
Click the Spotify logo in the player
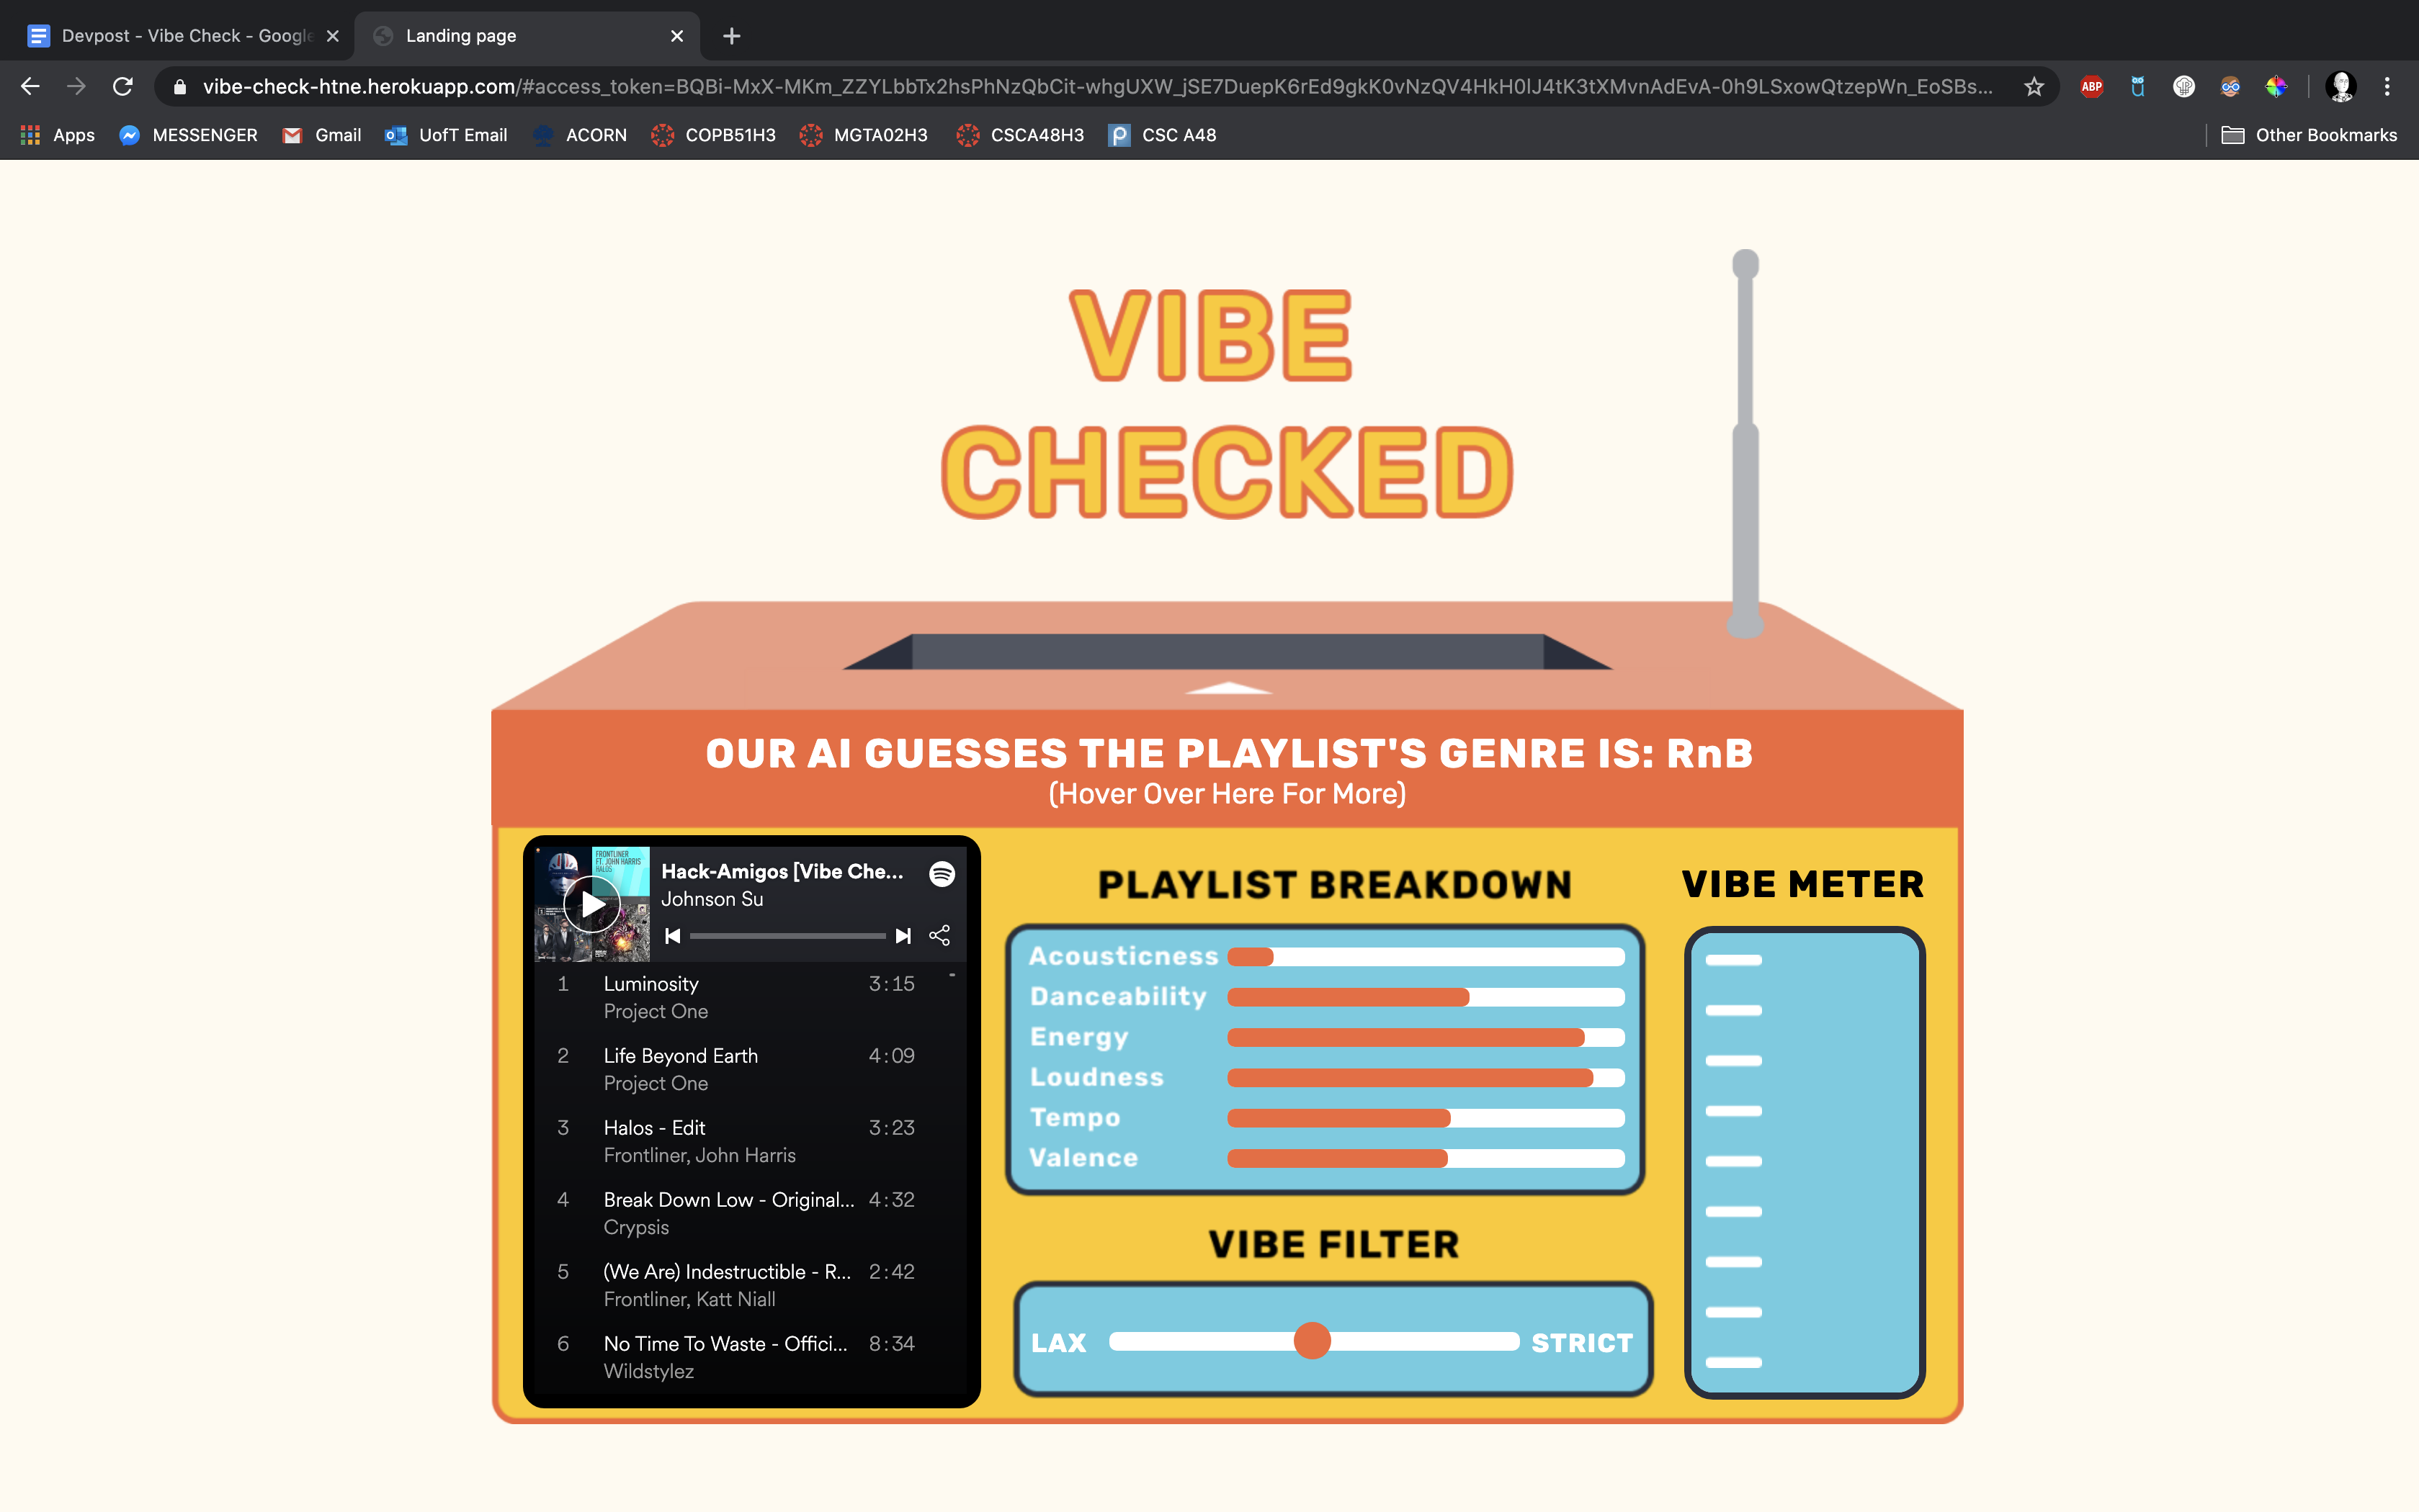(x=942, y=874)
